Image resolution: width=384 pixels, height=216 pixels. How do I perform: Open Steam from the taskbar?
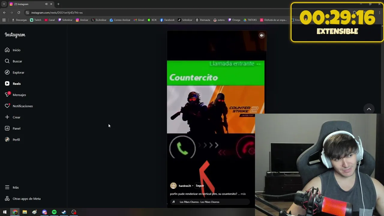pyautogui.click(x=64, y=212)
